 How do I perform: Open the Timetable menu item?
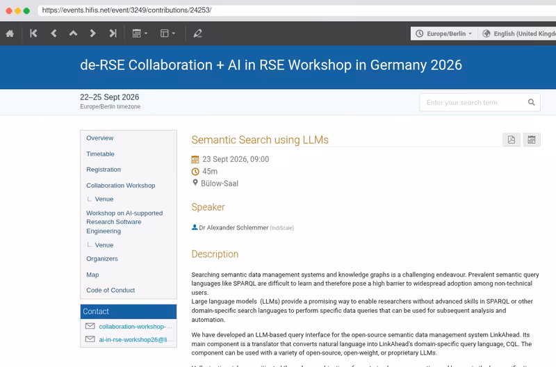point(100,154)
